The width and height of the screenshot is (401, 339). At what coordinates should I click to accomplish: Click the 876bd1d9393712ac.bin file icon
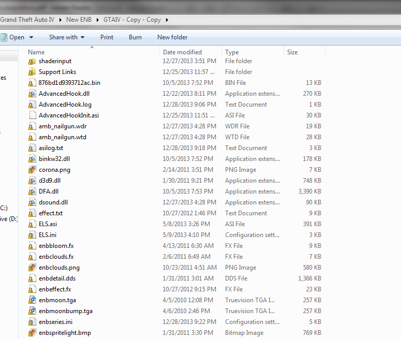[32, 83]
